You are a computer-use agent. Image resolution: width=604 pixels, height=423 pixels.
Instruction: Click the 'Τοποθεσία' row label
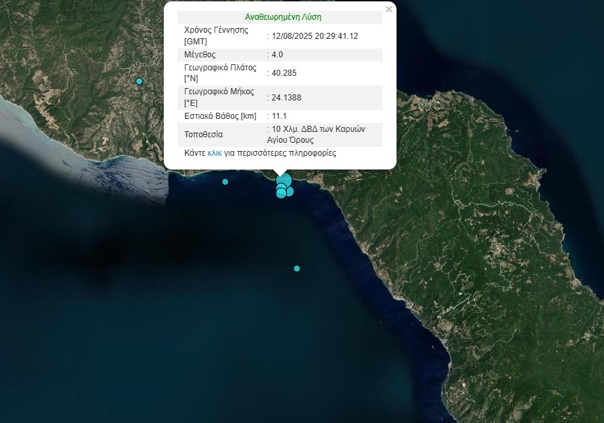point(203,135)
